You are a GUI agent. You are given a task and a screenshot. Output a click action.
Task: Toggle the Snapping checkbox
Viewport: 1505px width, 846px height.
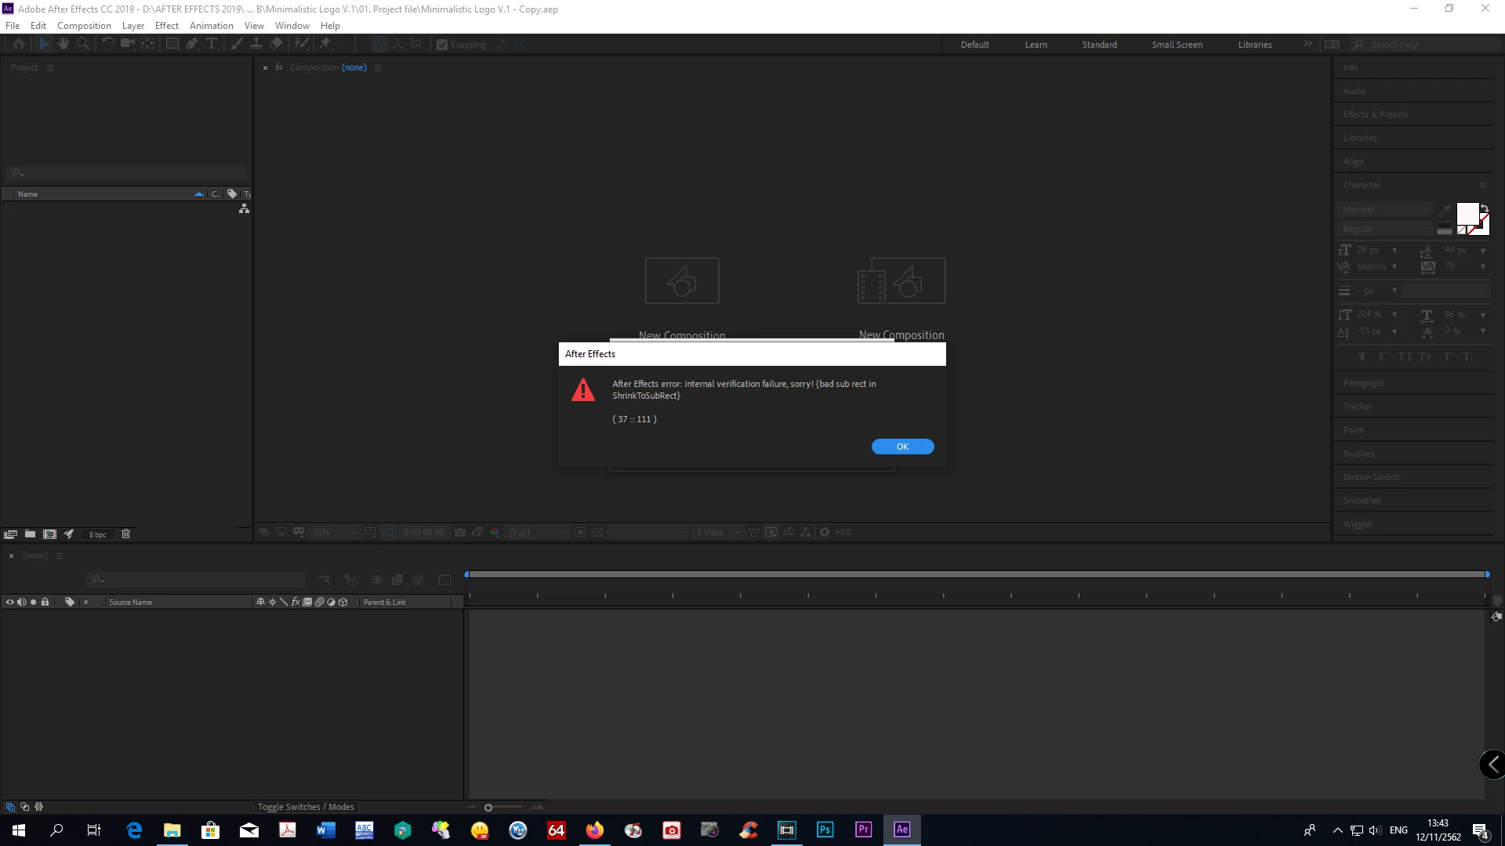442,45
